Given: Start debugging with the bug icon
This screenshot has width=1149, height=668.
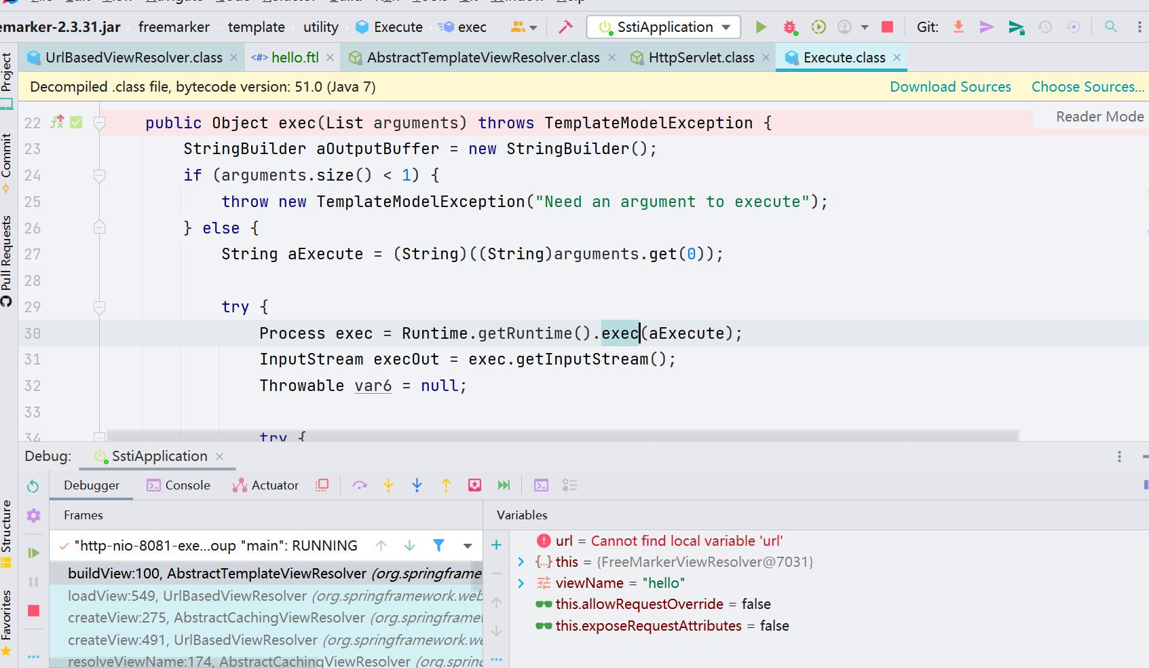Looking at the screenshot, I should point(789,27).
